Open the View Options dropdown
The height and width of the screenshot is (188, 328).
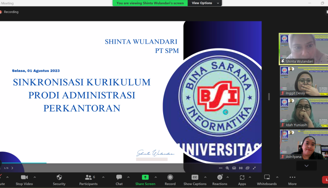click(205, 3)
